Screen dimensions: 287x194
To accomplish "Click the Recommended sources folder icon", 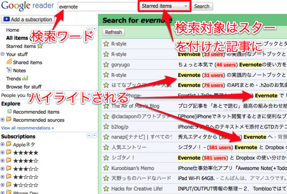I will click(9, 119).
